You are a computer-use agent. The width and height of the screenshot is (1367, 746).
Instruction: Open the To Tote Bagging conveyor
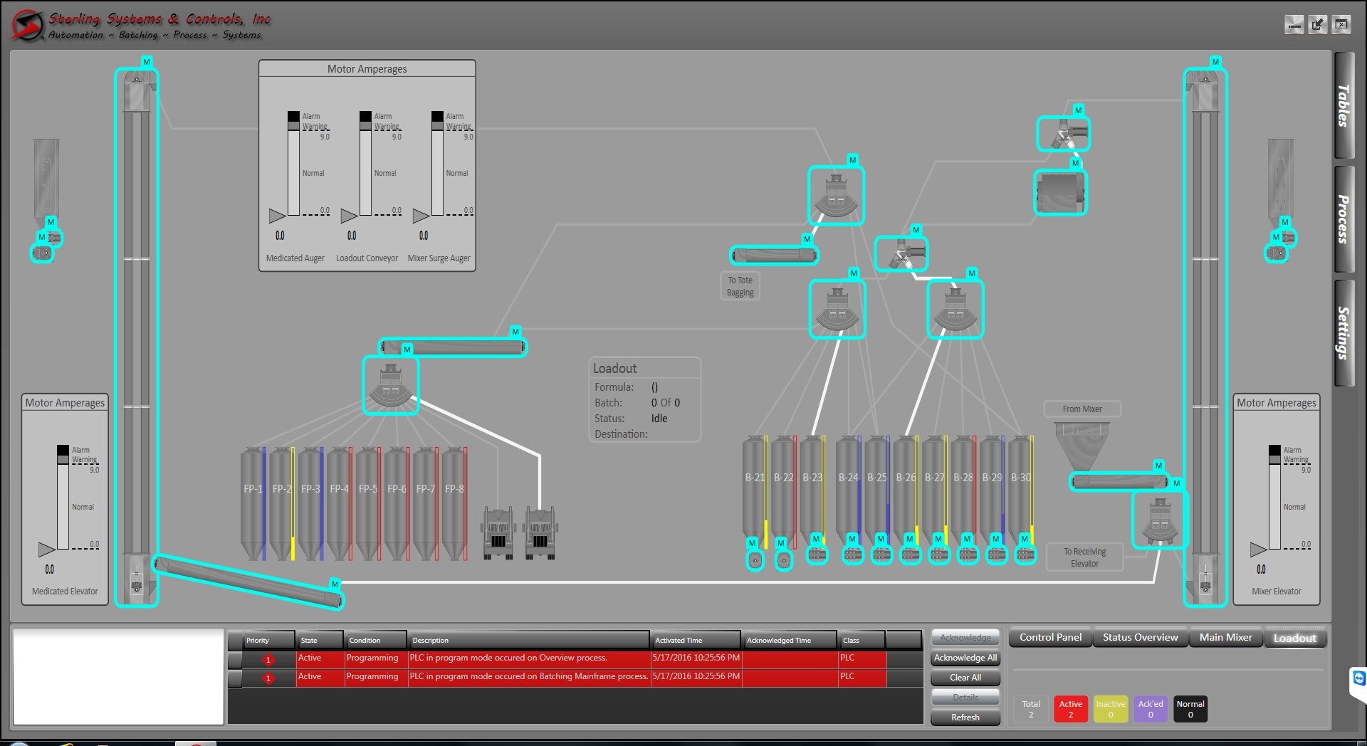pyautogui.click(x=774, y=255)
